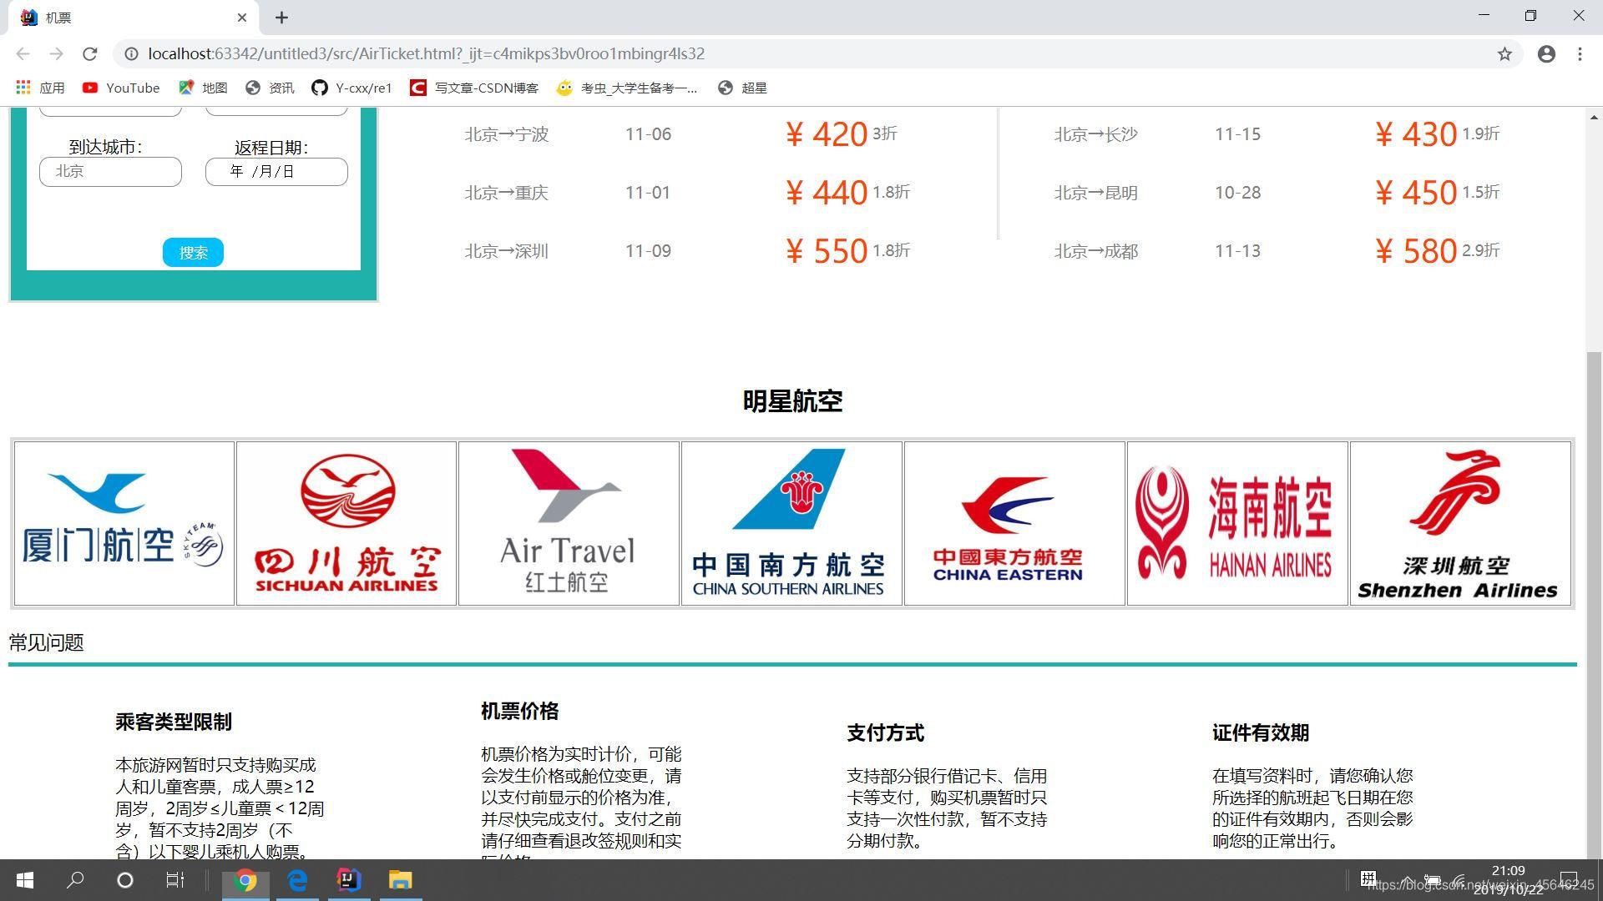Viewport: 1603px width, 901px height.
Task: Click the ¥450 price
Action: pos(1415,193)
